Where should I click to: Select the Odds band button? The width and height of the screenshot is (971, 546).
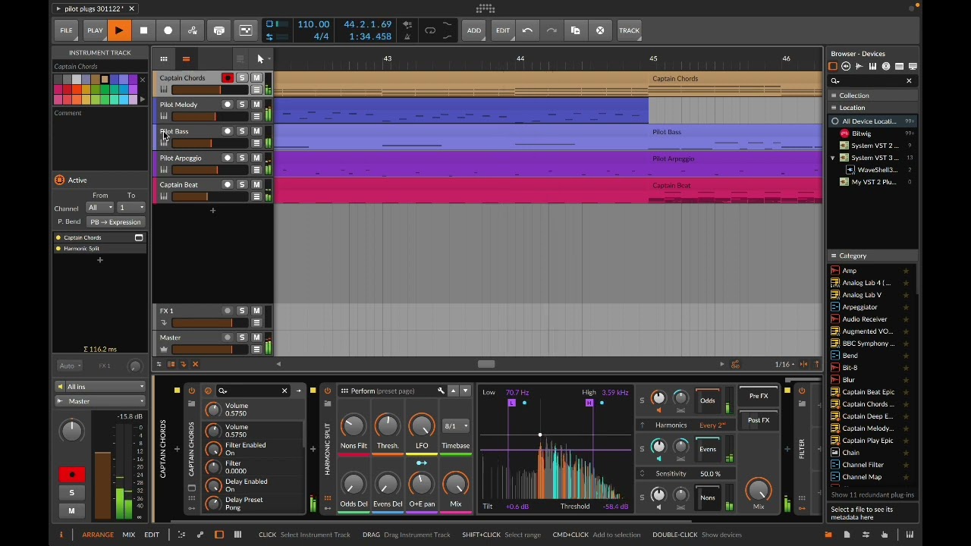(x=708, y=400)
